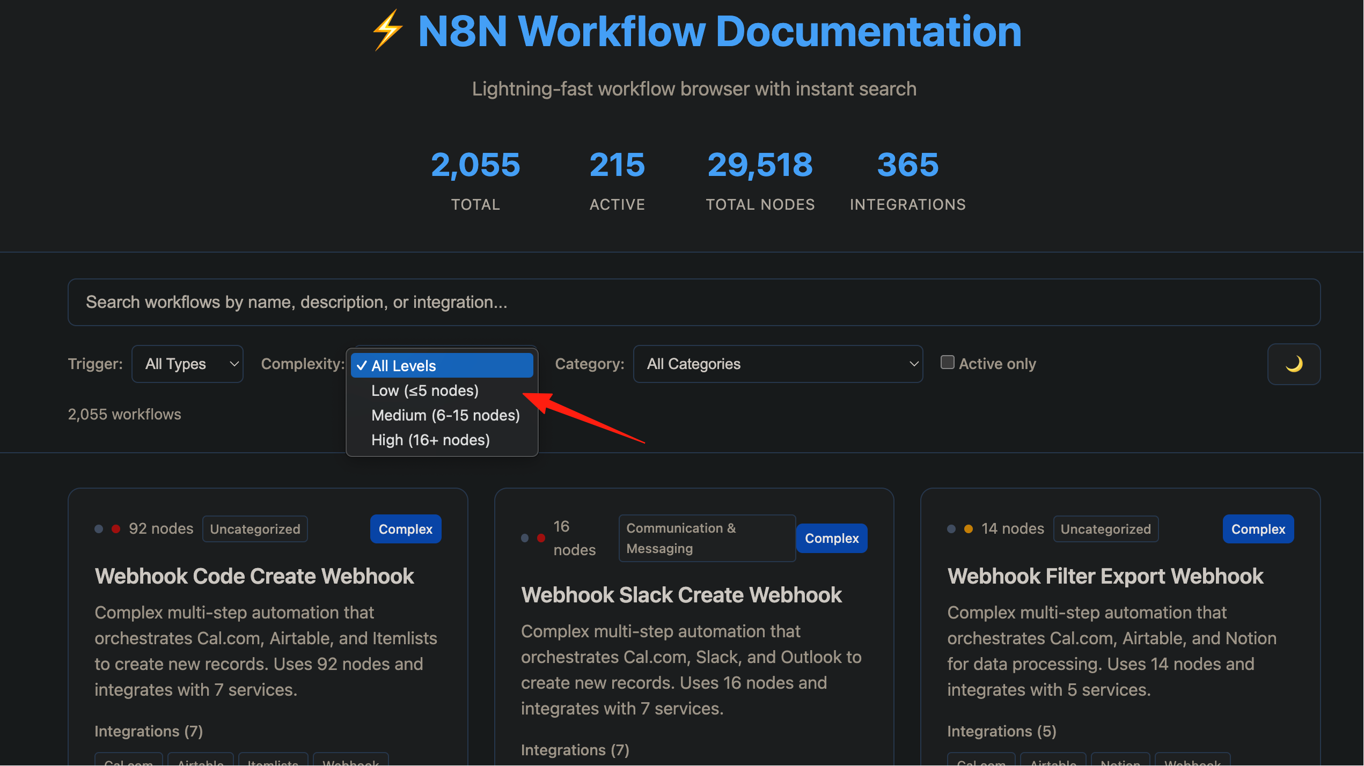Click the 92 nodes label
The width and height of the screenshot is (1364, 766).
[161, 529]
